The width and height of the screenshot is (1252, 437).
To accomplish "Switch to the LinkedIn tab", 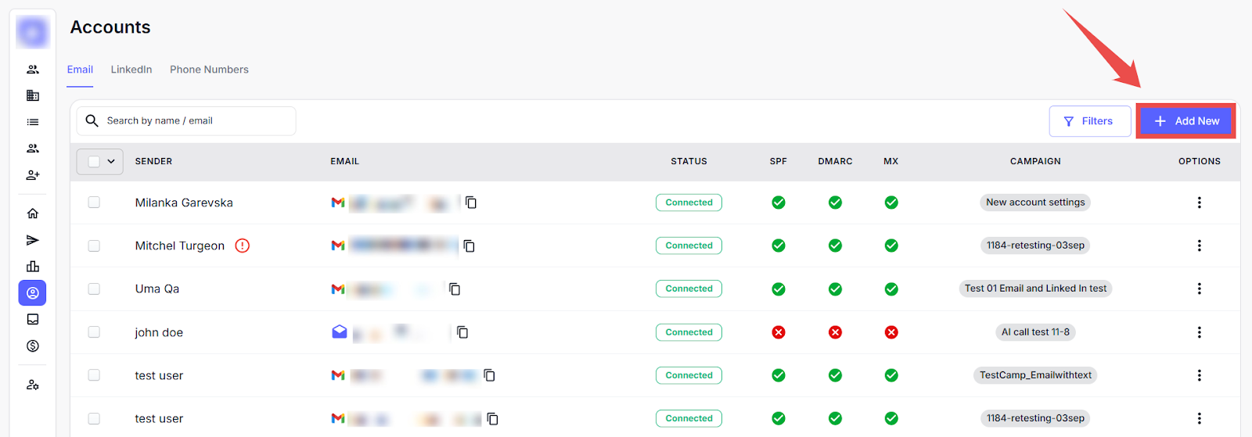I will [131, 70].
